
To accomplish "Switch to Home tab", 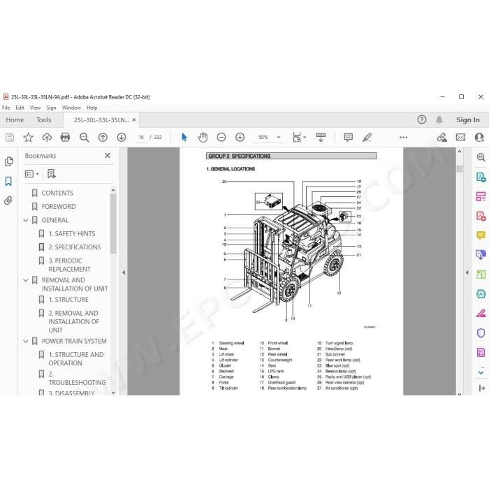I will pos(15,119).
